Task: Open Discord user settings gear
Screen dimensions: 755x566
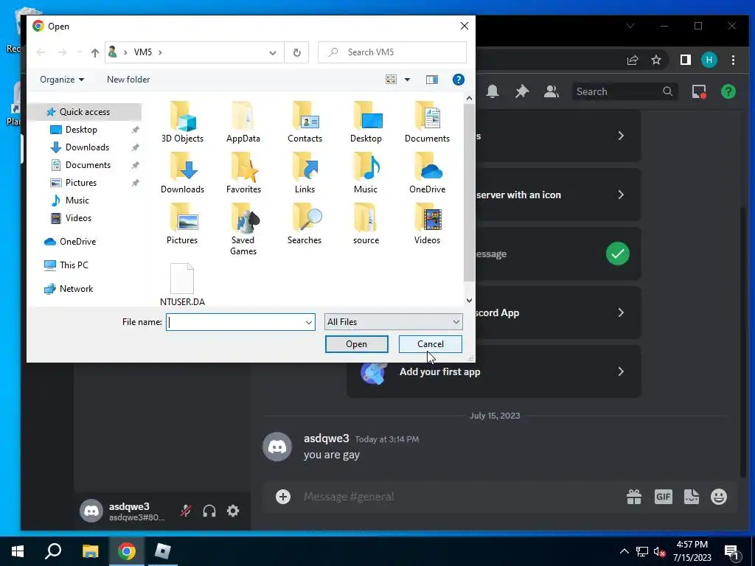Action: pos(233,511)
